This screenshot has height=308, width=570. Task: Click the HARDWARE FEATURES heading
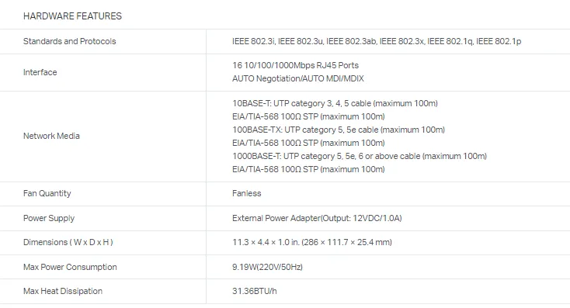click(72, 16)
